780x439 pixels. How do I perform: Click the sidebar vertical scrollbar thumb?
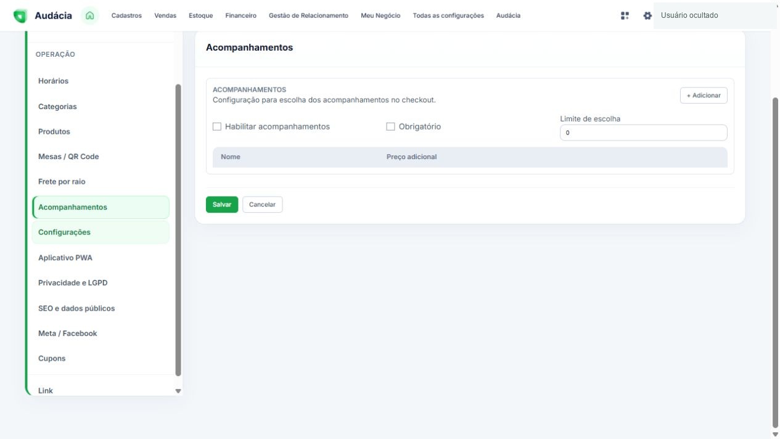[178, 230]
